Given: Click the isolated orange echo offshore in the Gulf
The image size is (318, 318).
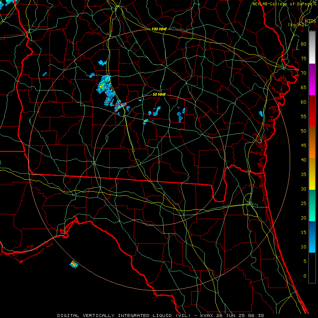Looking at the screenshot, I should pyautogui.click(x=74, y=264).
